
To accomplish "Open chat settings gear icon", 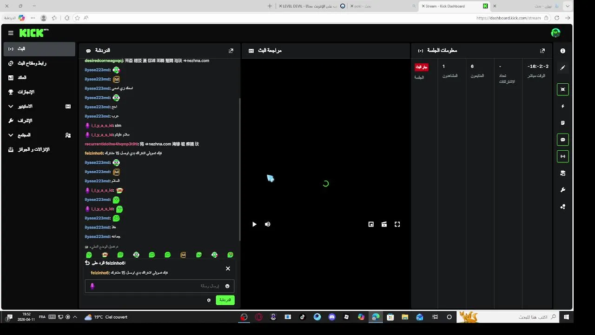I will pyautogui.click(x=209, y=300).
